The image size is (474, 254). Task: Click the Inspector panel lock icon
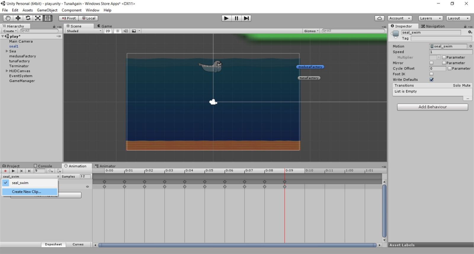tap(465, 26)
